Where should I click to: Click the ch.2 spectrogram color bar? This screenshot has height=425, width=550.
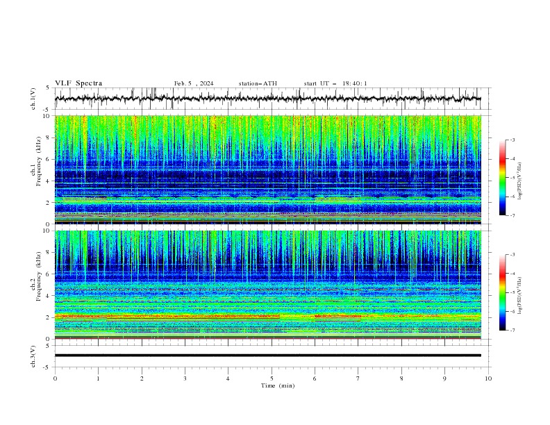pyautogui.click(x=503, y=292)
